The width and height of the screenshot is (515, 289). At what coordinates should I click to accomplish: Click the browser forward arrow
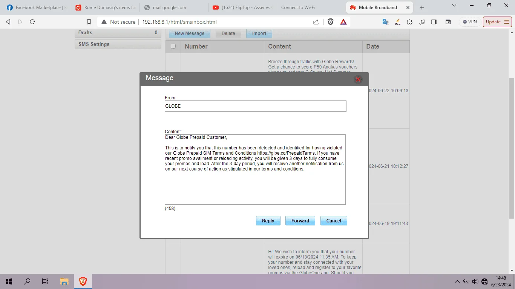point(20,22)
